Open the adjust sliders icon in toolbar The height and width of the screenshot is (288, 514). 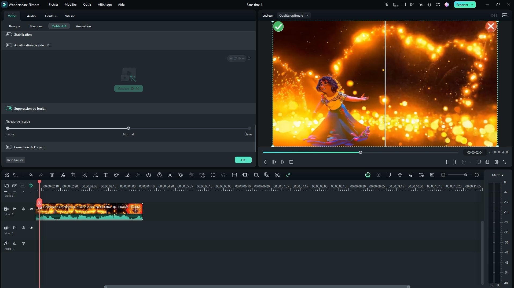213,175
